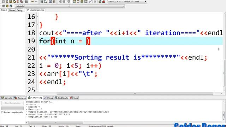The height and width of the screenshot is (127, 226).
Task: Click the Open file toolbar icon
Action: coord(7,1)
